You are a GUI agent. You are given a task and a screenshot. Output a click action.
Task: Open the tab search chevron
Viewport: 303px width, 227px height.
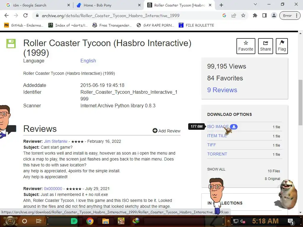click(x=255, y=4)
